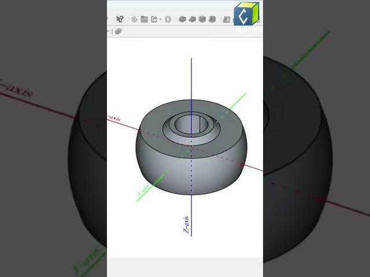Screen dimensions: 370x277
Task: Click the boolean overlapping-spheres icon on second toolbar row
Action: click(118, 31)
